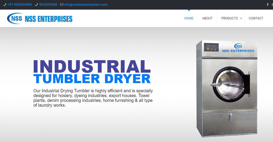The height and width of the screenshot is (142, 273).
Task: Expand the PRODUCTS dropdown arrow
Action: click(x=241, y=18)
